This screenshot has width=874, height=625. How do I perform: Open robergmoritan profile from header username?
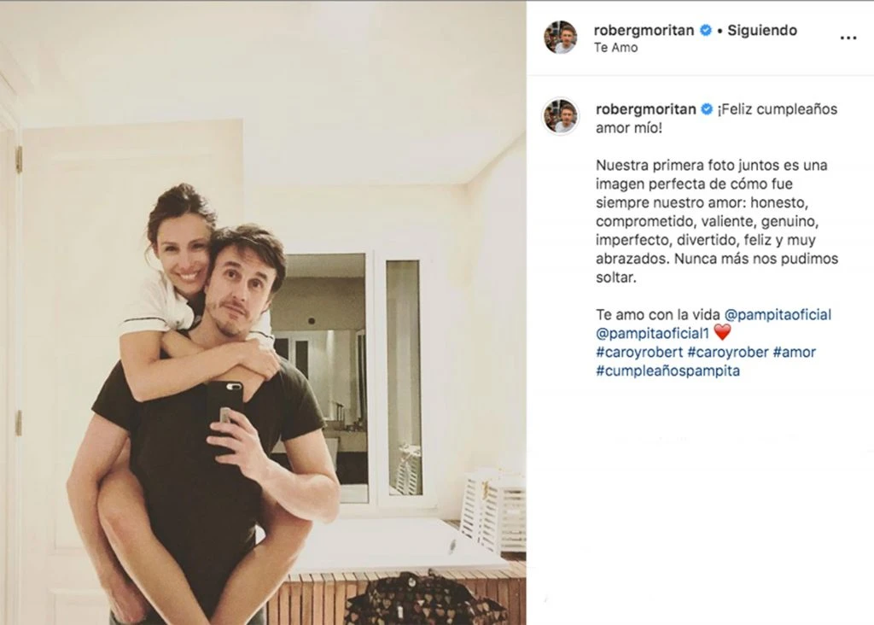tap(644, 30)
